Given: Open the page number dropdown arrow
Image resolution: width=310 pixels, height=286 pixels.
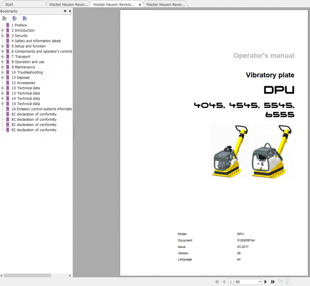Looking at the screenshot, I should (x=259, y=282).
